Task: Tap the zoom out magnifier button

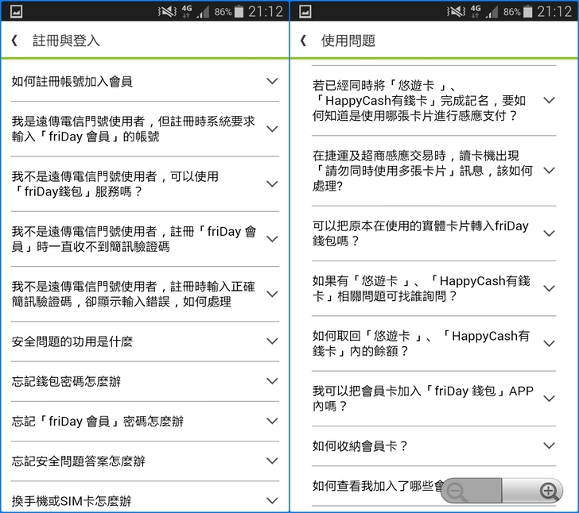Action: click(457, 492)
